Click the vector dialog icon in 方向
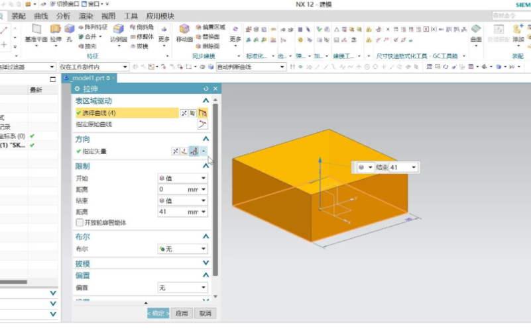Viewport: 531px width, 330px height. pos(184,151)
